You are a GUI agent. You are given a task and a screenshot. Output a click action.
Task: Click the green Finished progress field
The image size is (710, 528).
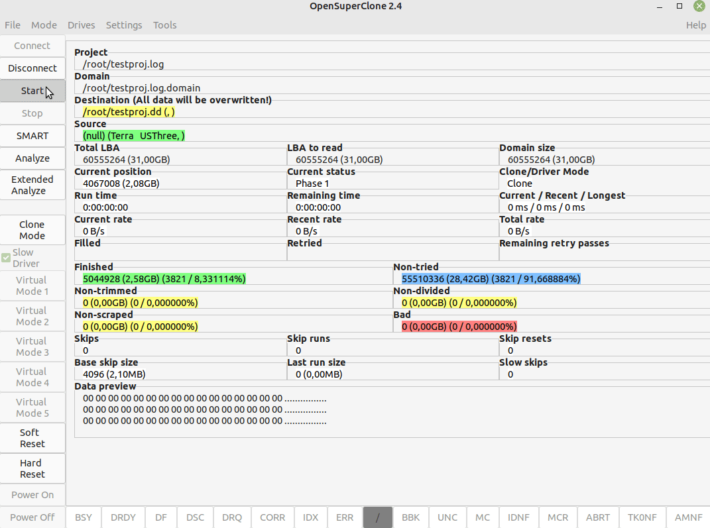click(x=164, y=279)
